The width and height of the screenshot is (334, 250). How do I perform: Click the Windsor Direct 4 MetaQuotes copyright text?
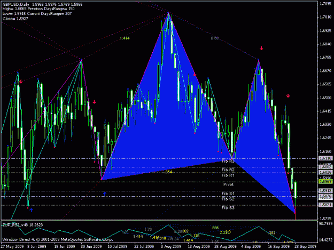[58, 239]
